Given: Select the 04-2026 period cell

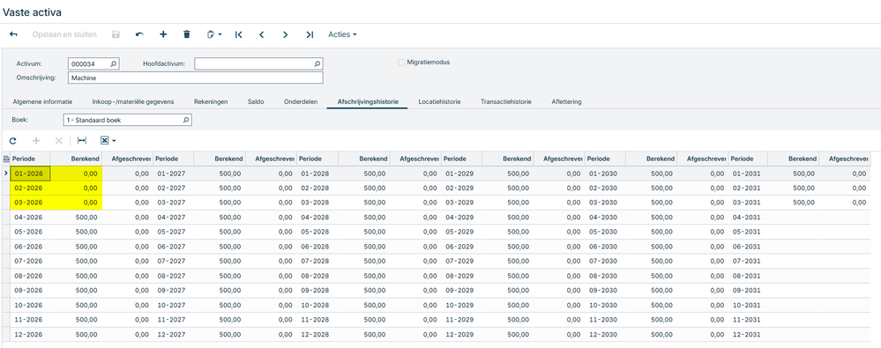Looking at the screenshot, I should coord(30,218).
